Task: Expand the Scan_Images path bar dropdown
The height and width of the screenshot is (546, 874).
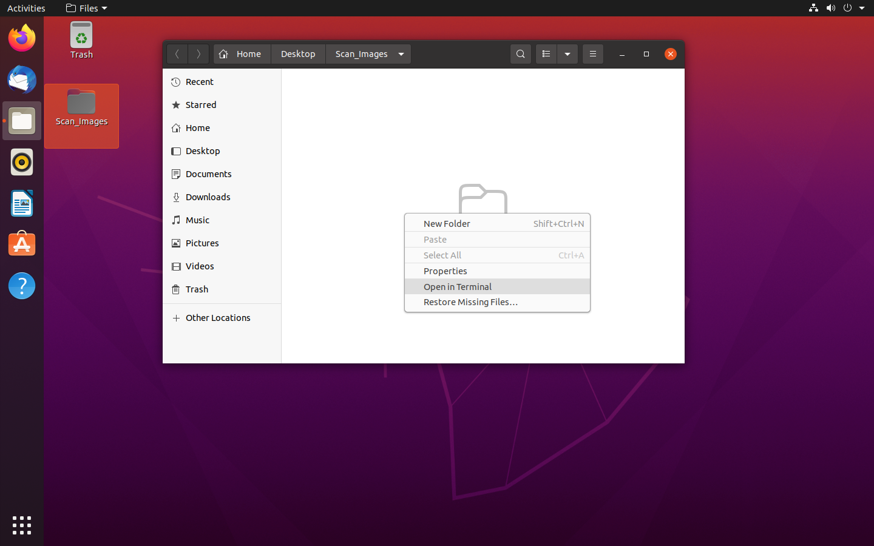Action: click(401, 54)
